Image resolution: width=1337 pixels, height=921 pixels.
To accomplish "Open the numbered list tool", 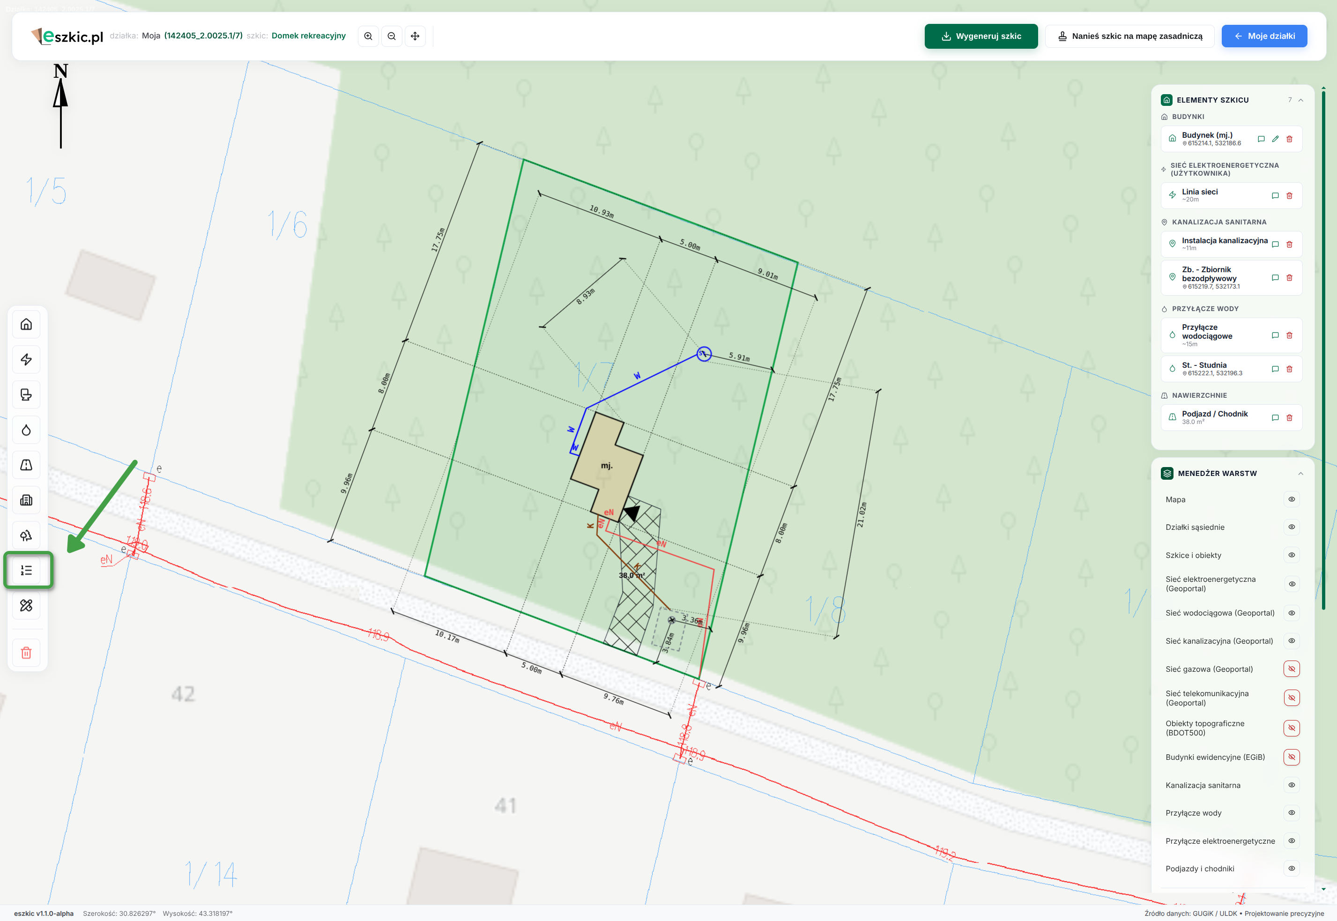I will click(x=26, y=570).
